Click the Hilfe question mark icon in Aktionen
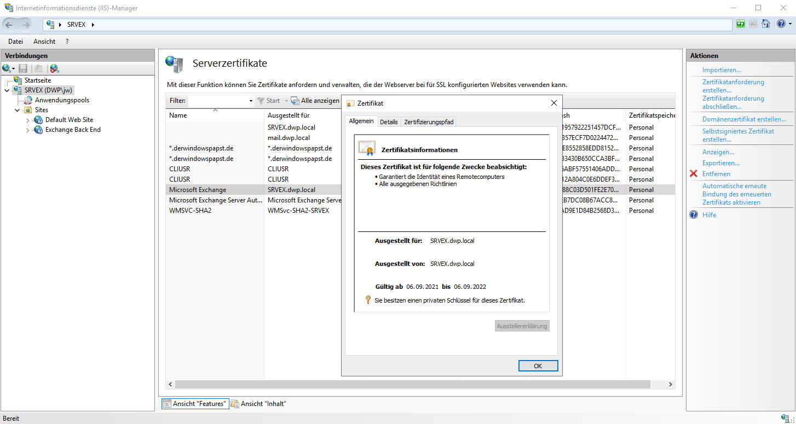 [694, 215]
